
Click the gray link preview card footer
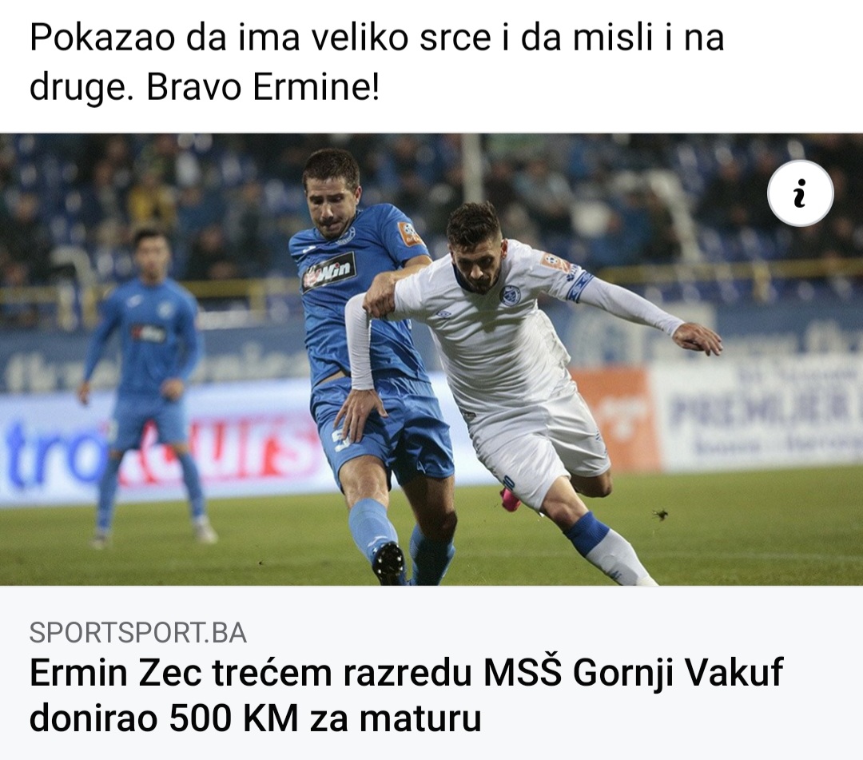pyautogui.click(x=431, y=673)
